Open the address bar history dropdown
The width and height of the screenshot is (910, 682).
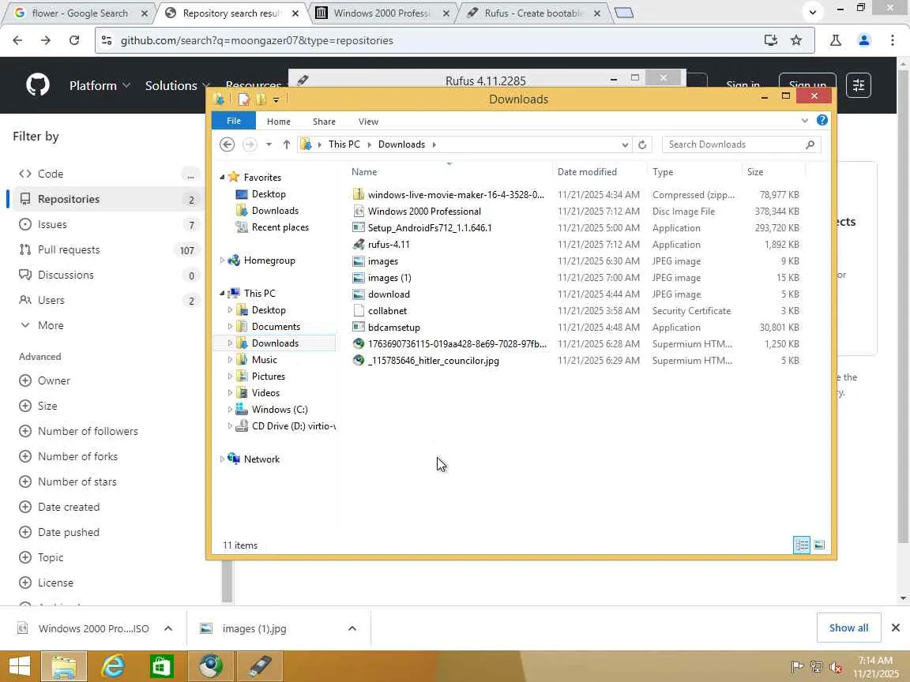coord(625,144)
